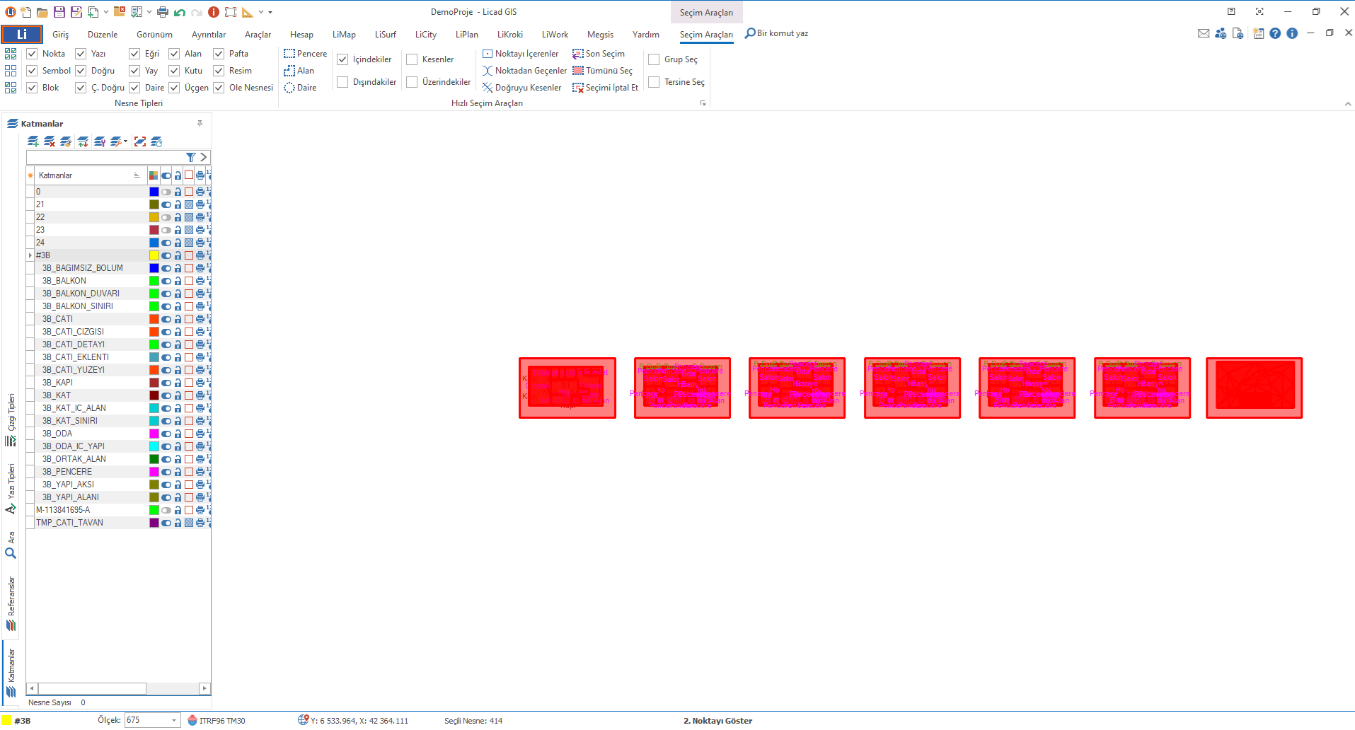Enable the Kesenler checkbox

point(412,59)
